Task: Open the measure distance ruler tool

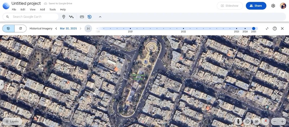Action: click(82, 17)
